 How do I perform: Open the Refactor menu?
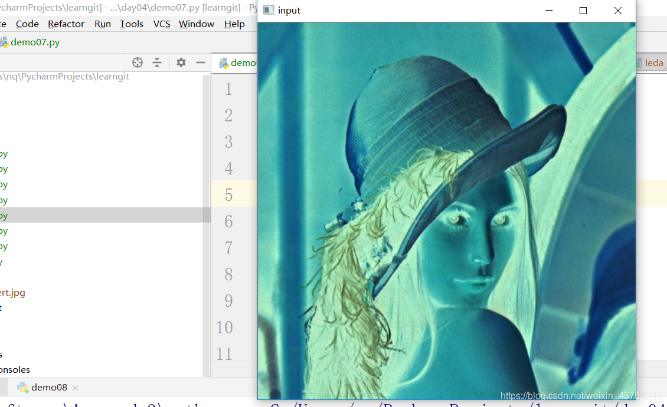pyautogui.click(x=66, y=24)
